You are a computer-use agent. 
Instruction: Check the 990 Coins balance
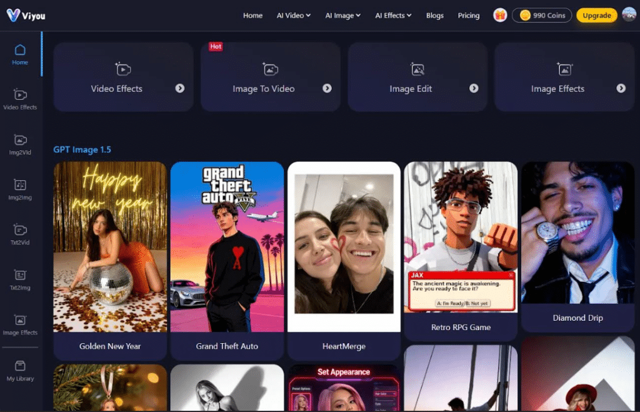pyautogui.click(x=541, y=15)
